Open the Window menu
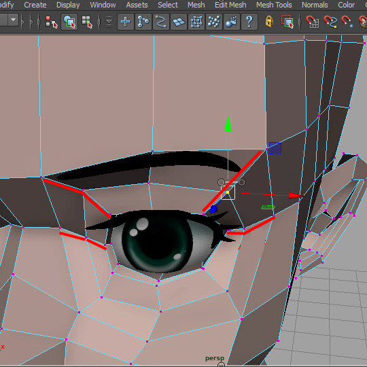The height and width of the screenshot is (367, 367). [103, 5]
